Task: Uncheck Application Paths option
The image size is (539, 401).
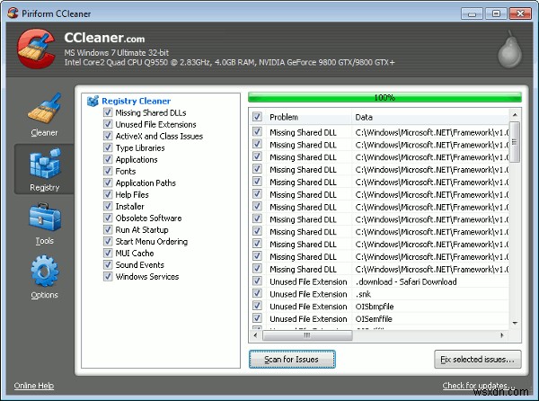Action: (108, 183)
